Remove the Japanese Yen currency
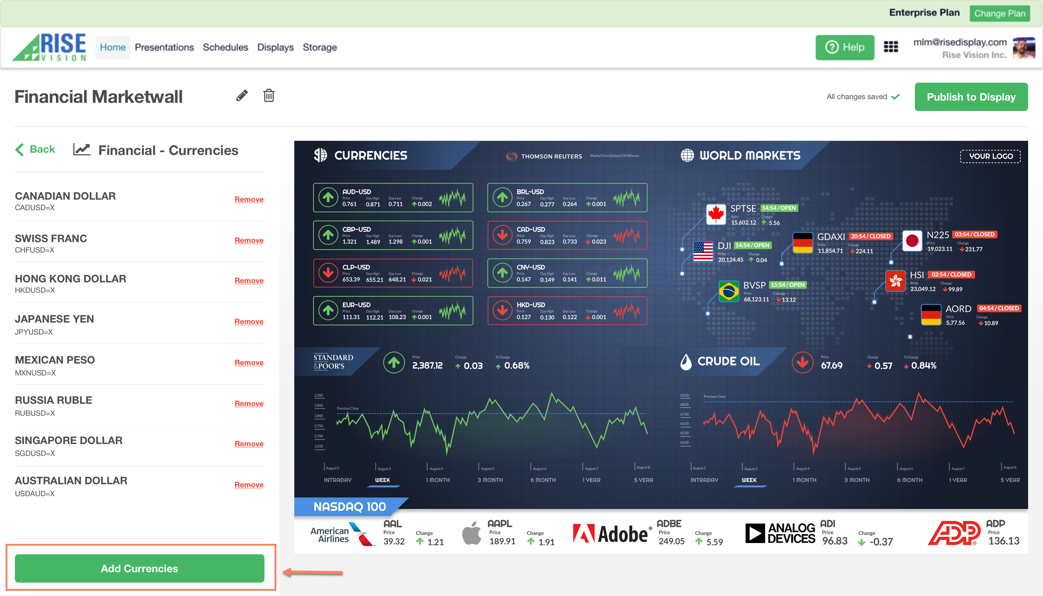 tap(248, 321)
